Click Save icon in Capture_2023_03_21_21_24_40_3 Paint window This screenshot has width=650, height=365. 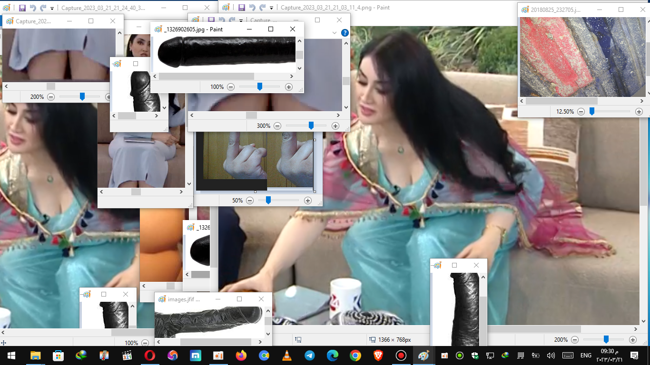(x=22, y=8)
